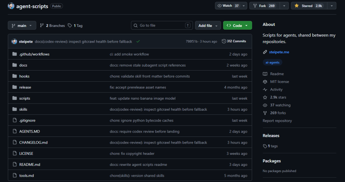Click the scales icon next to MIT license
Screen dimensions: 345x182
coord(265,82)
